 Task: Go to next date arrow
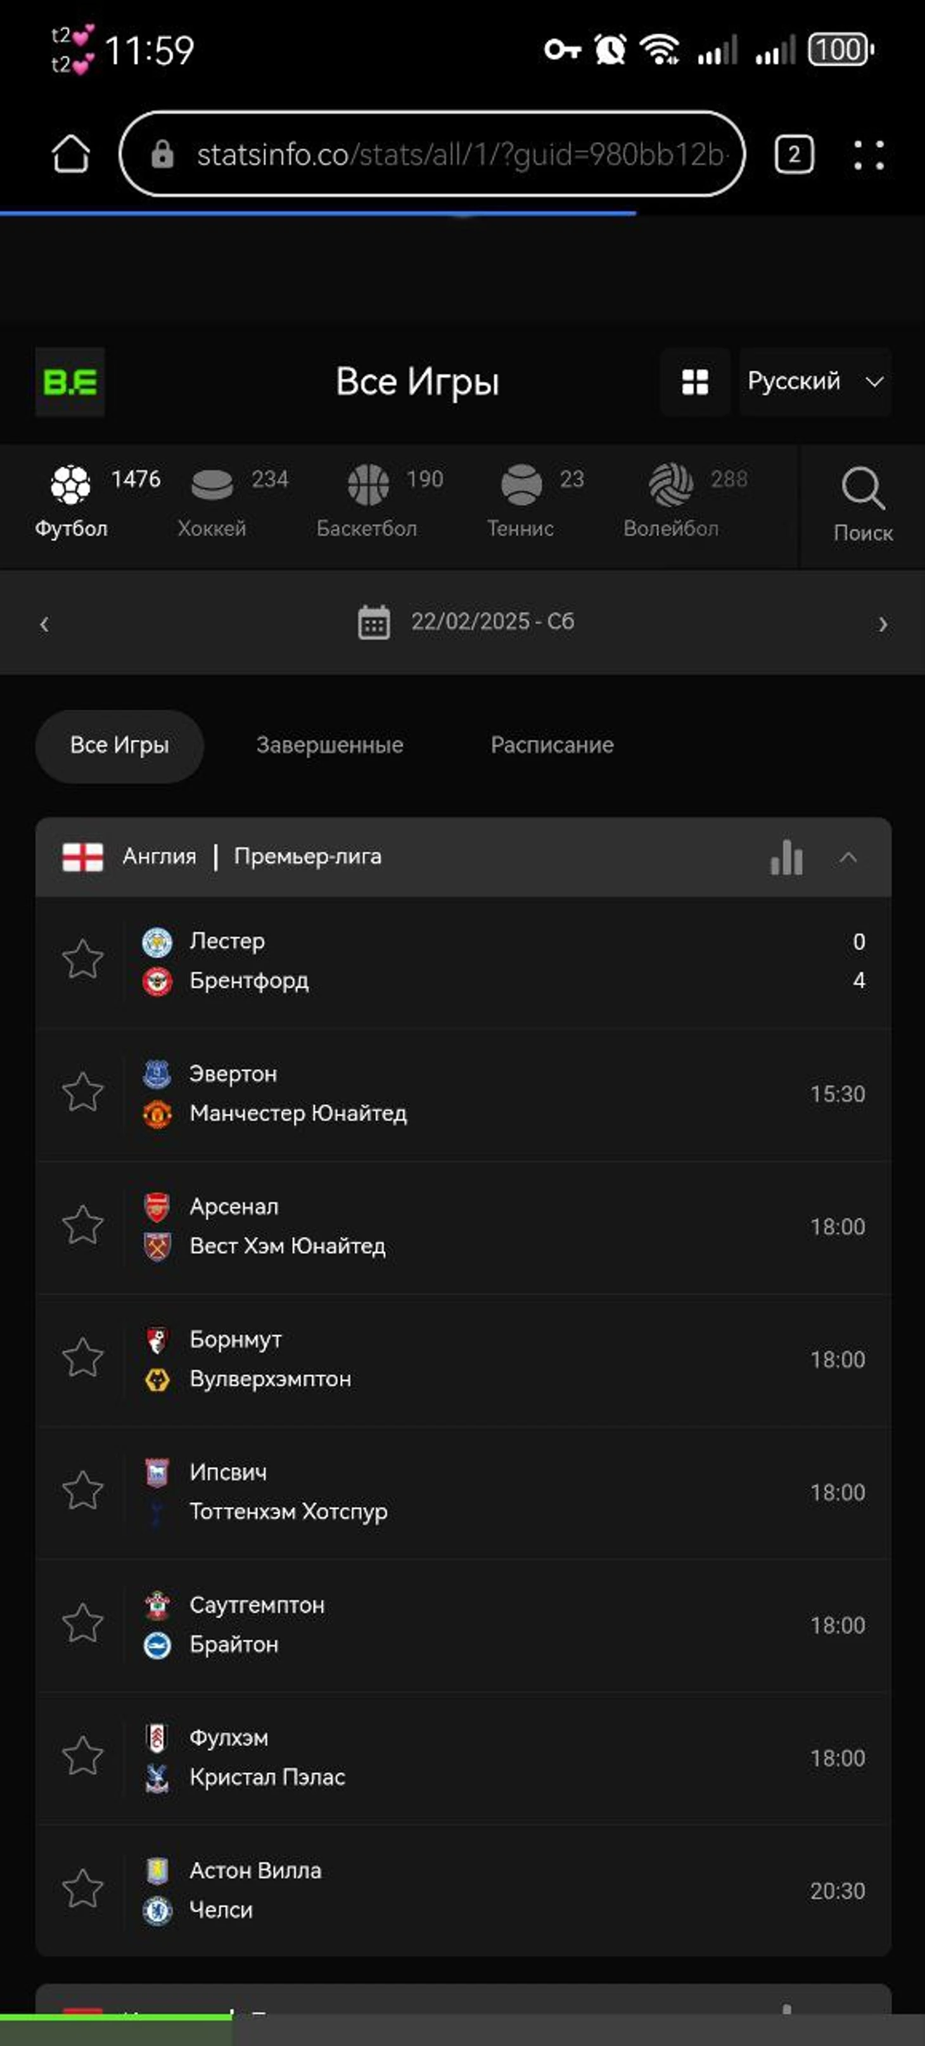[x=882, y=624]
